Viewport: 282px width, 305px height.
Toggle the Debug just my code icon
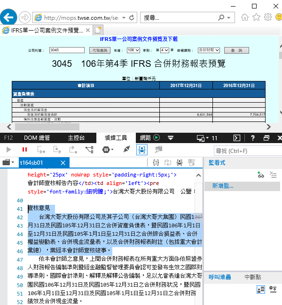pos(142,150)
